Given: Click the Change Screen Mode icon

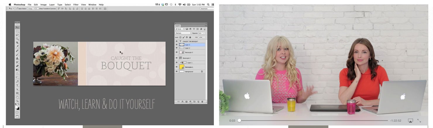Looking at the screenshot, I should coord(17,116).
